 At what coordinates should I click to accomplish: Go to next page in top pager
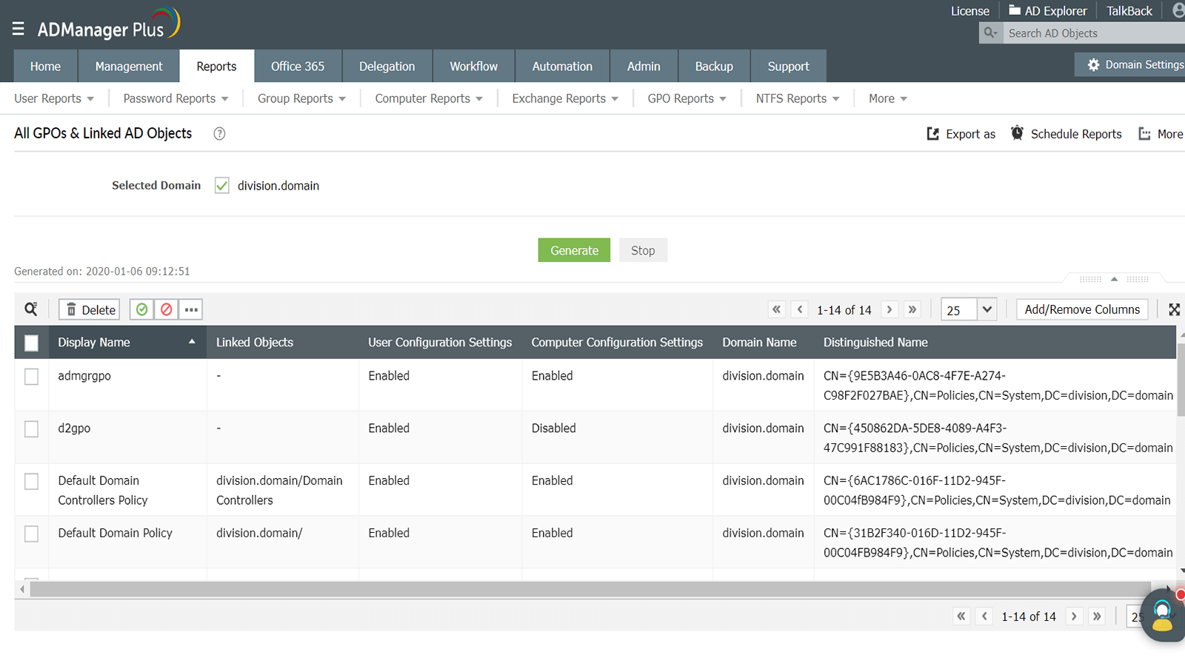click(889, 309)
